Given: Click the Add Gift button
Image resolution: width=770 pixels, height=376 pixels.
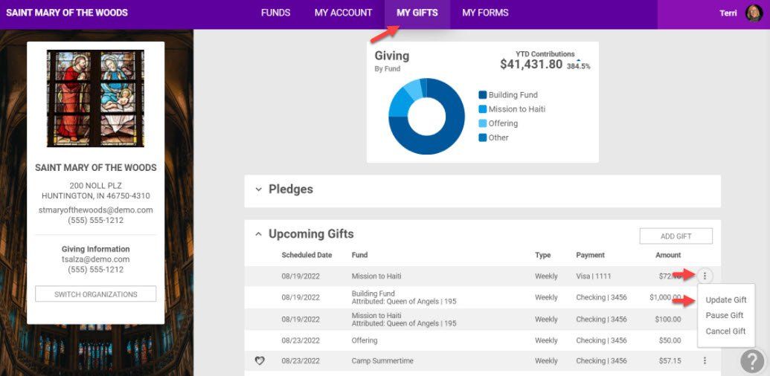Looking at the screenshot, I should pos(676,236).
